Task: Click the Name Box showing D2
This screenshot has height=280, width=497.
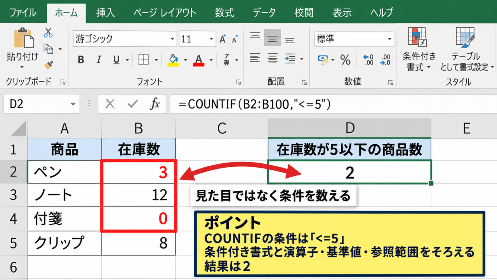Action: point(42,104)
